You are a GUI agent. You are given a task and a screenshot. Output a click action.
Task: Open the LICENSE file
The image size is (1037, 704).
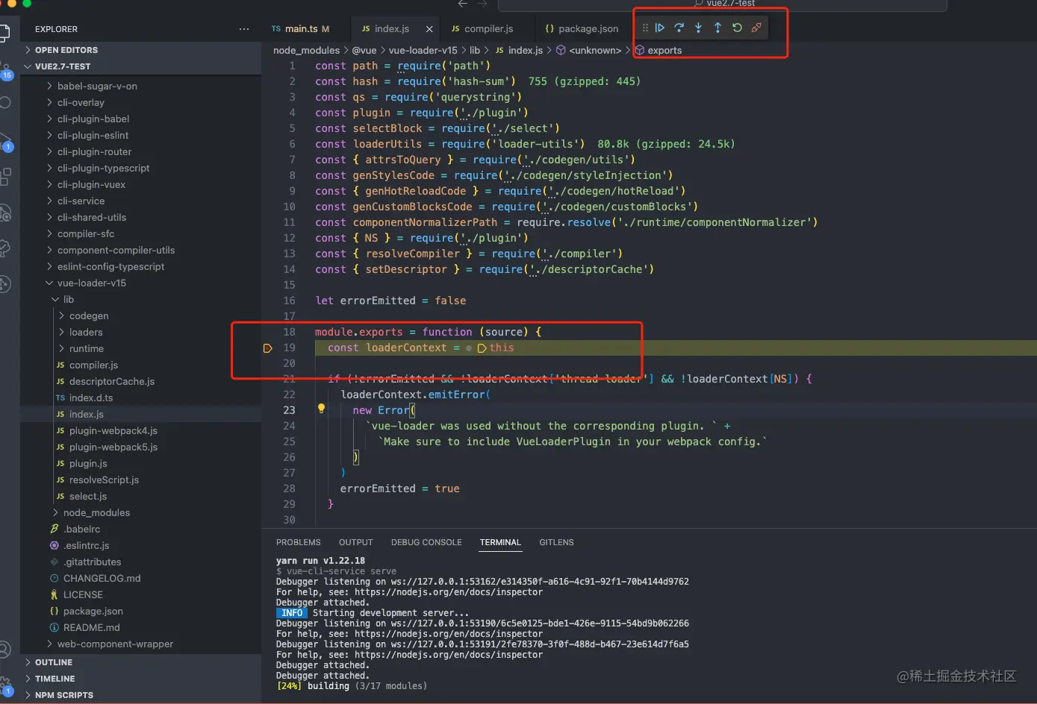[x=140, y=595]
